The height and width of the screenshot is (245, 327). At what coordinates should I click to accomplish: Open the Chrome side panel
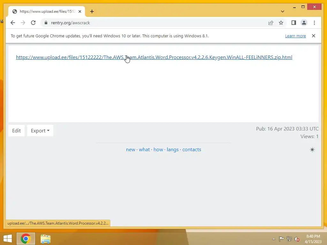(x=294, y=23)
